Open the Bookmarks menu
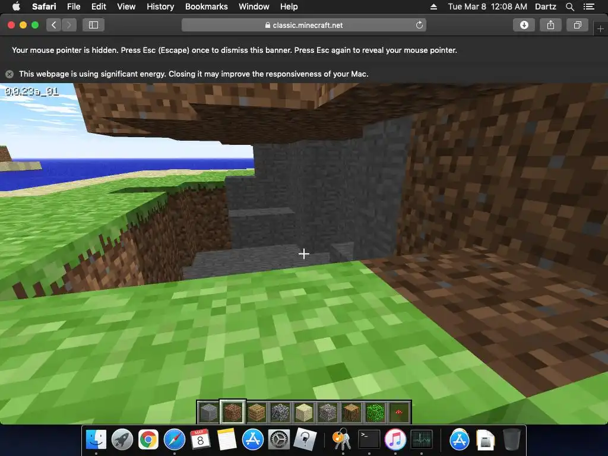This screenshot has height=456, width=608. tap(206, 7)
